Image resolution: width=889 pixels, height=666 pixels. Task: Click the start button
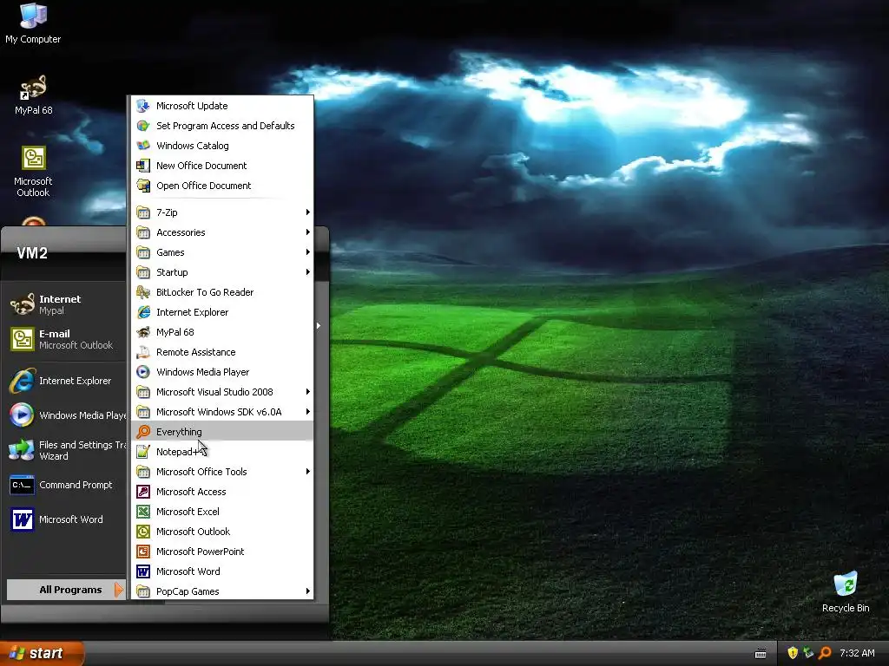click(42, 653)
